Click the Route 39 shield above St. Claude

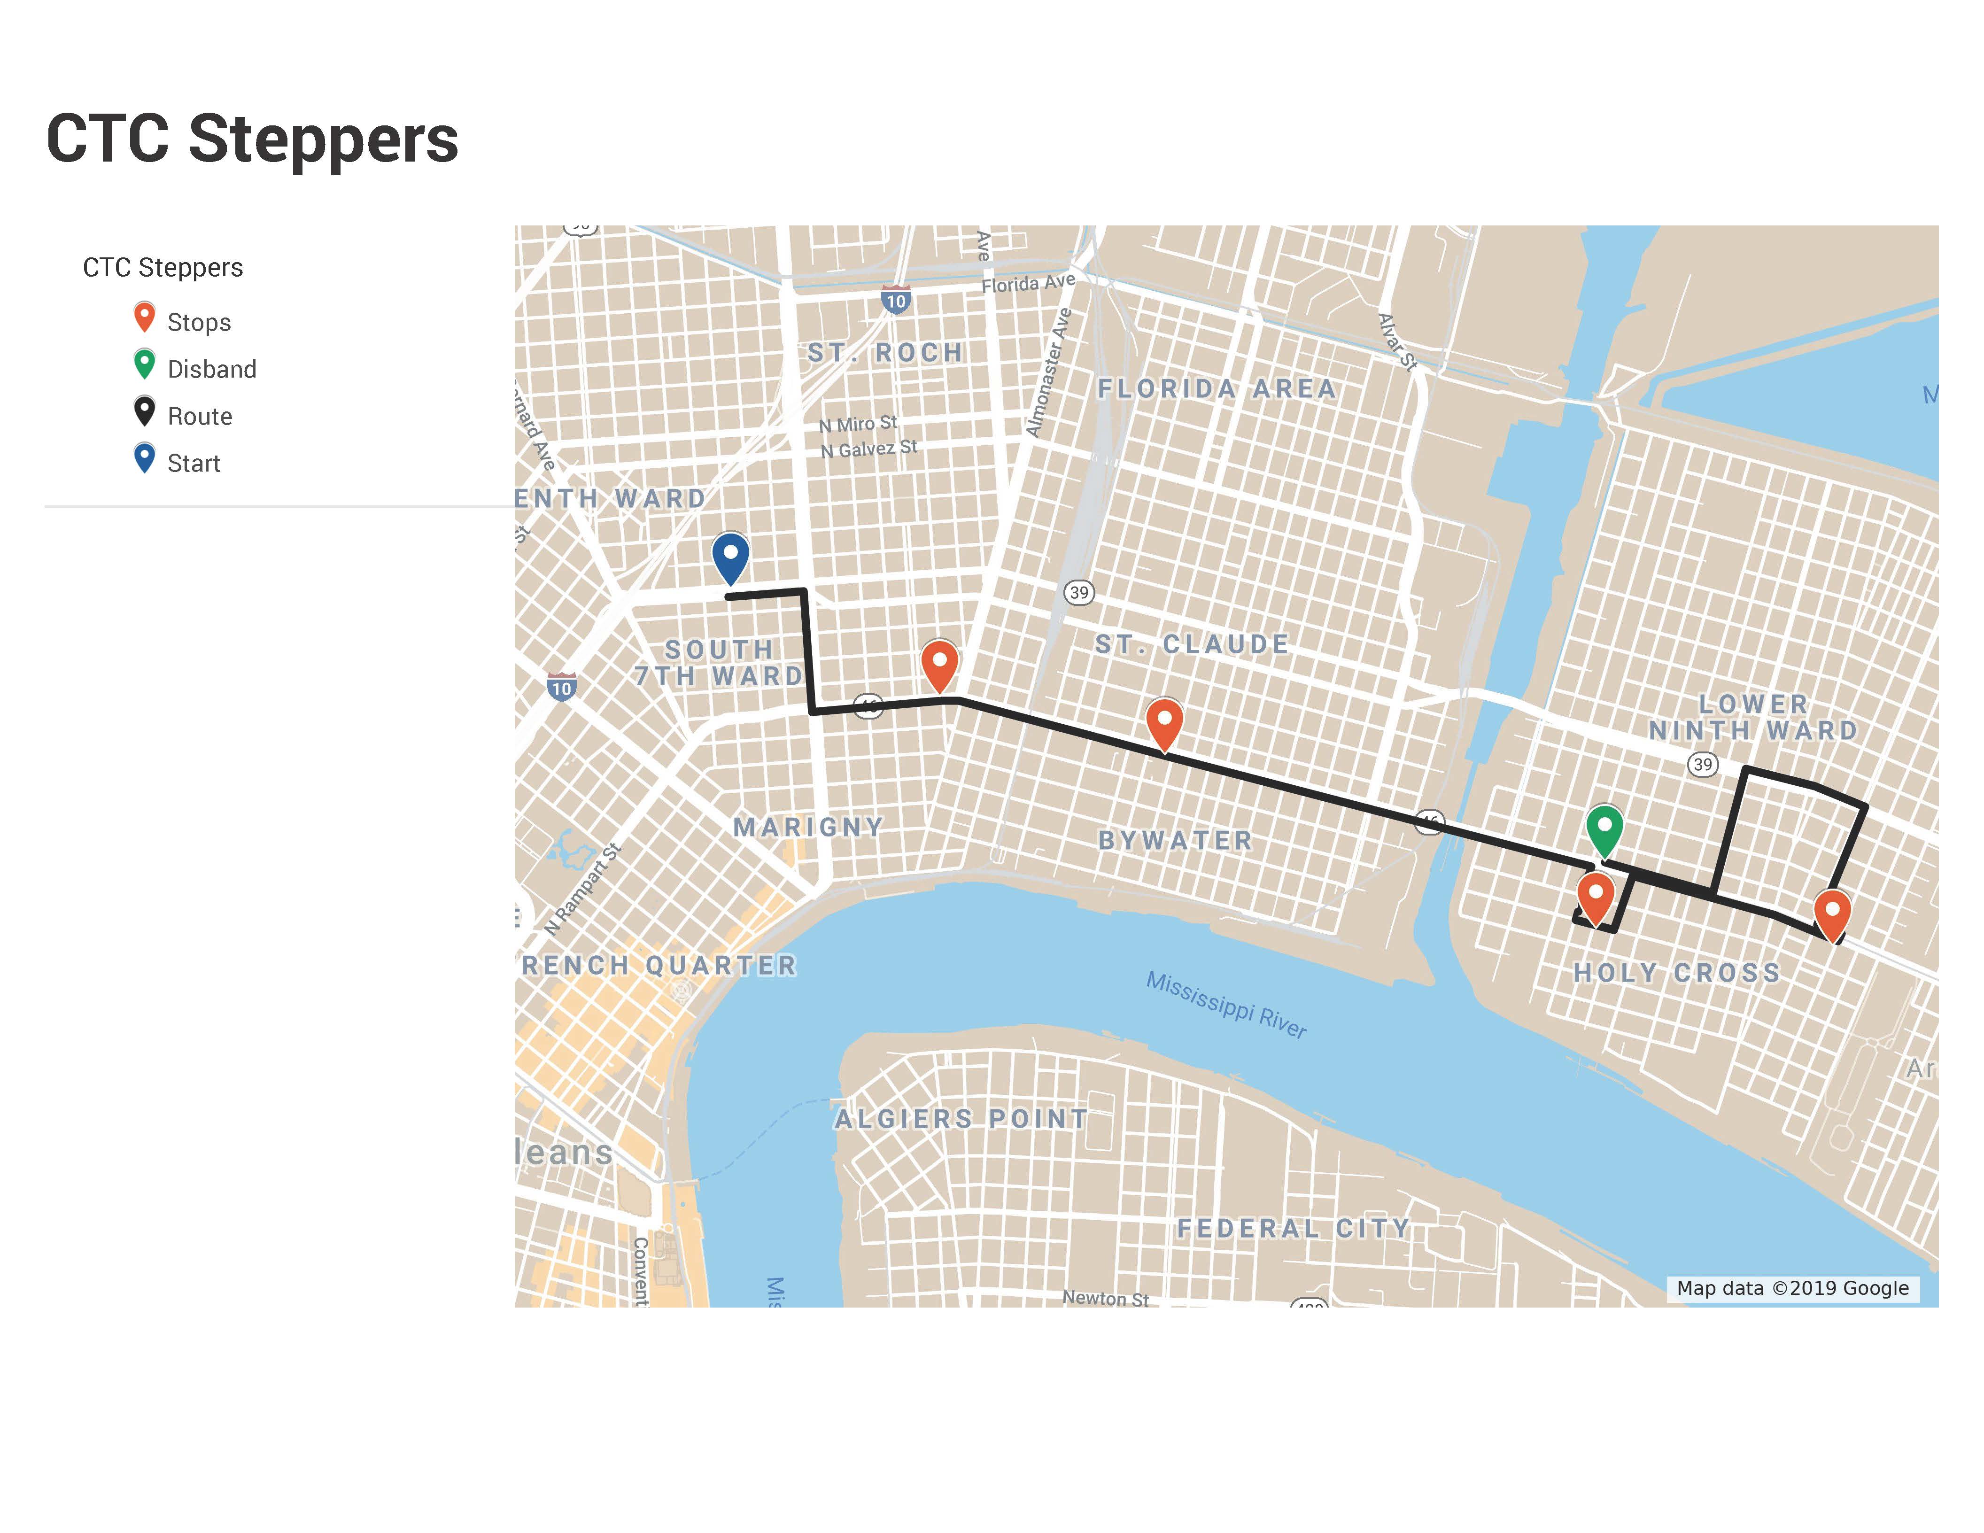[x=1078, y=593]
